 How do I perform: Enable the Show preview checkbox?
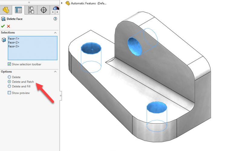(9, 93)
